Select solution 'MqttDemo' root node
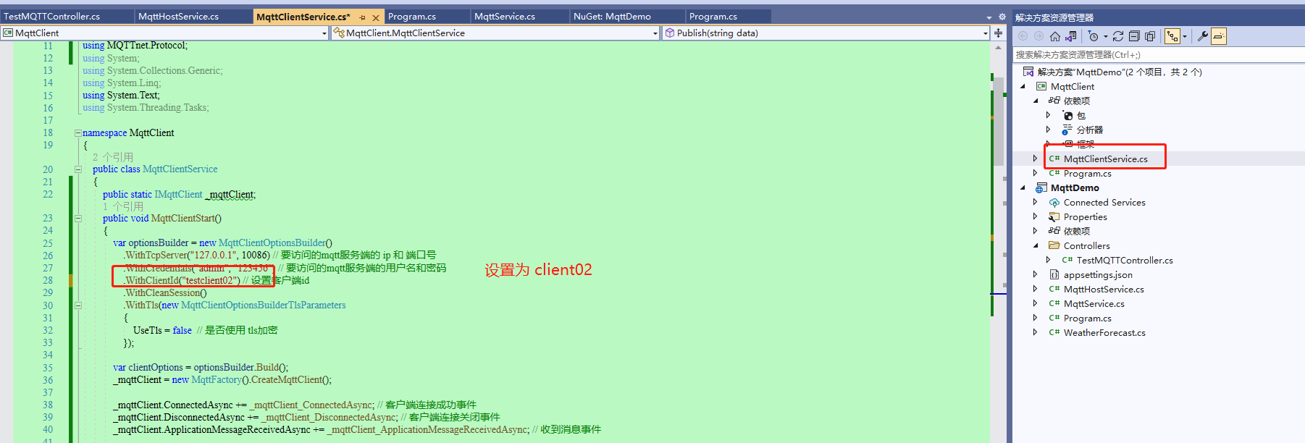1305x443 pixels. pyautogui.click(x=1120, y=72)
